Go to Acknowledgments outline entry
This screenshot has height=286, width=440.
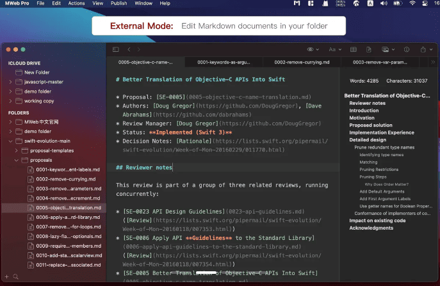click(371, 228)
